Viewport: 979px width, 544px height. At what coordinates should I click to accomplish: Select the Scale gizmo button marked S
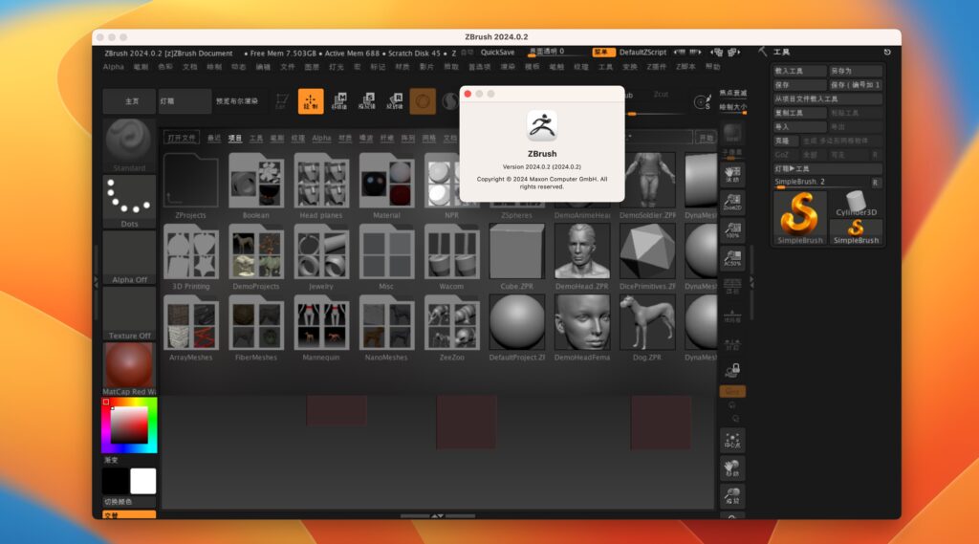(367, 101)
